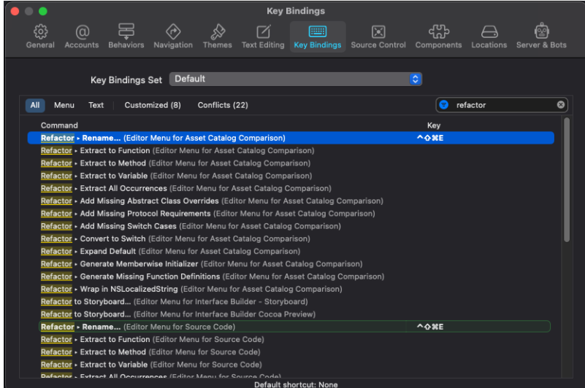Click the Command column header
The height and width of the screenshot is (388, 585).
click(59, 125)
